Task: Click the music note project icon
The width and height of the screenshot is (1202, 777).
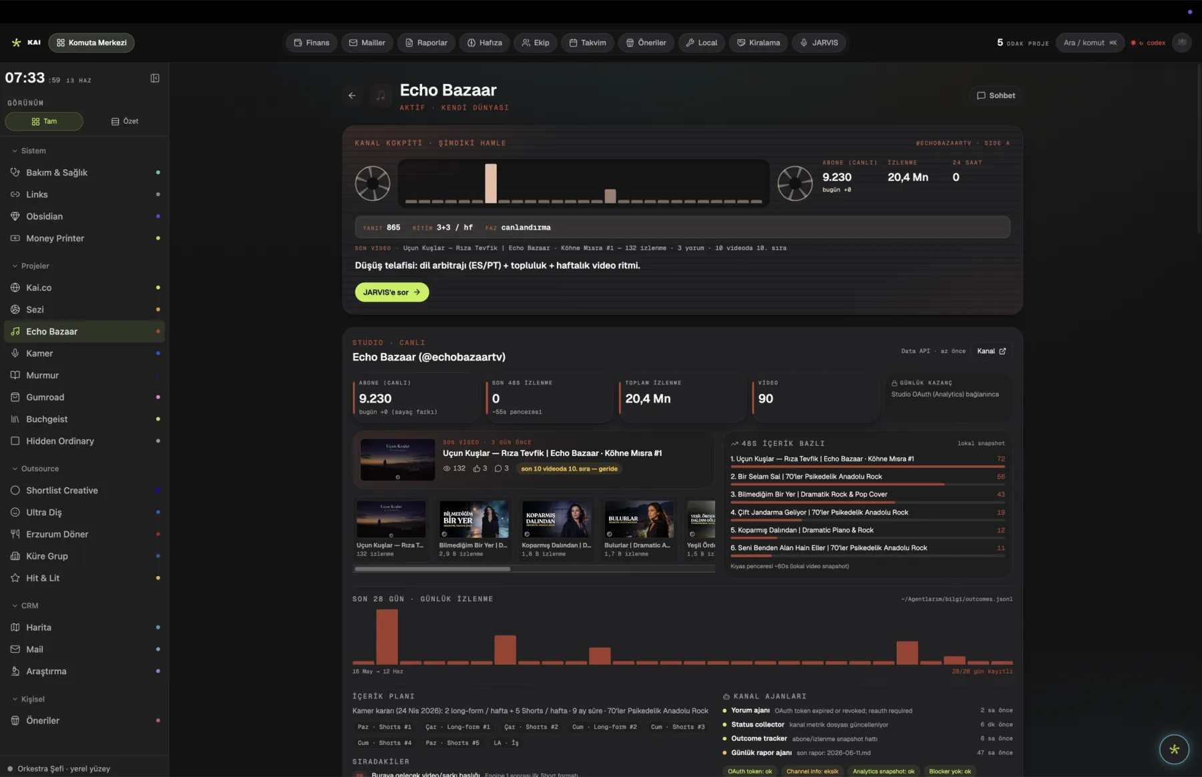Action: tap(381, 95)
